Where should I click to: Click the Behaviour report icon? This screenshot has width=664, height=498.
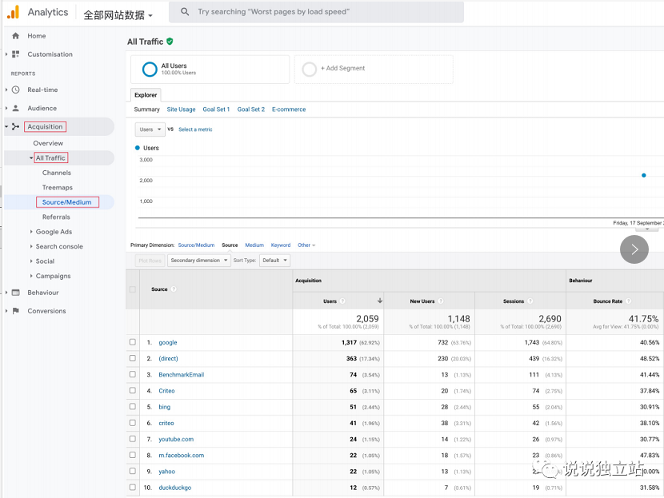(16, 293)
